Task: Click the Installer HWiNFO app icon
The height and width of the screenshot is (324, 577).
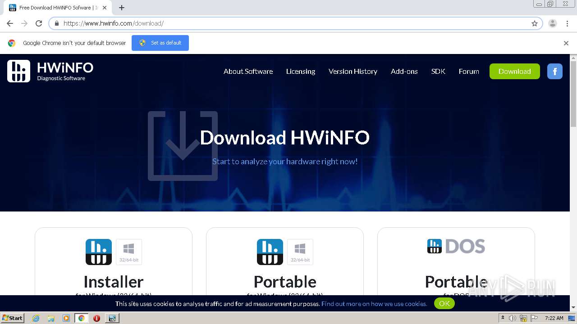Action: (x=99, y=252)
